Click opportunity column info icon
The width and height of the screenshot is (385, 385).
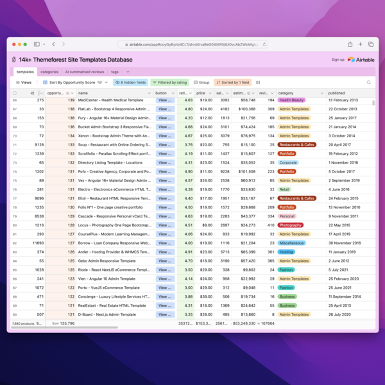click(68, 93)
